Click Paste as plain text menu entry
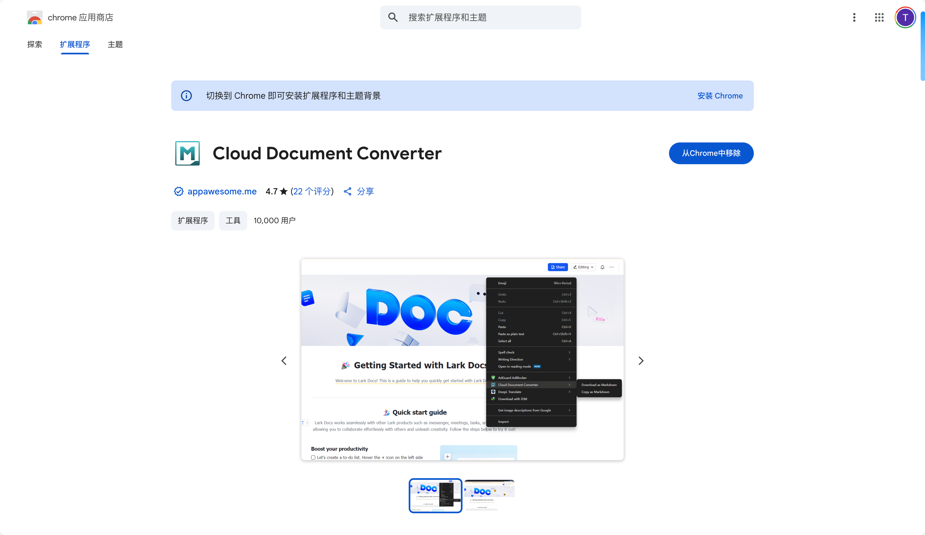Screen dimensions: 925x535 click(531, 334)
